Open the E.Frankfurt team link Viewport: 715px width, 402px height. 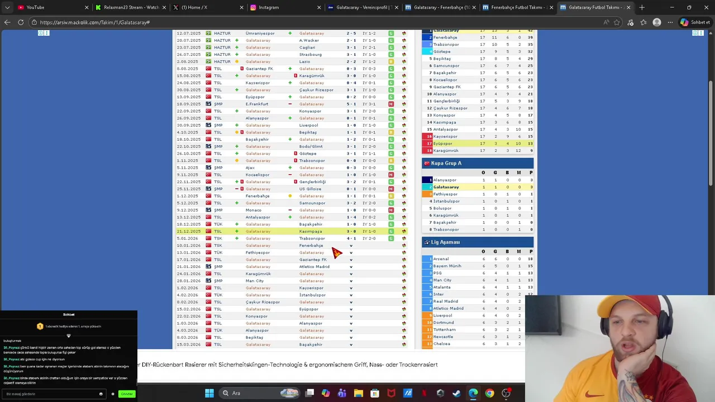(257, 104)
